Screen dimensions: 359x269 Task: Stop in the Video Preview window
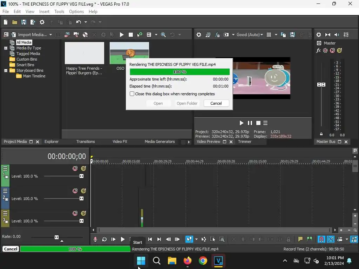pyautogui.click(x=258, y=123)
